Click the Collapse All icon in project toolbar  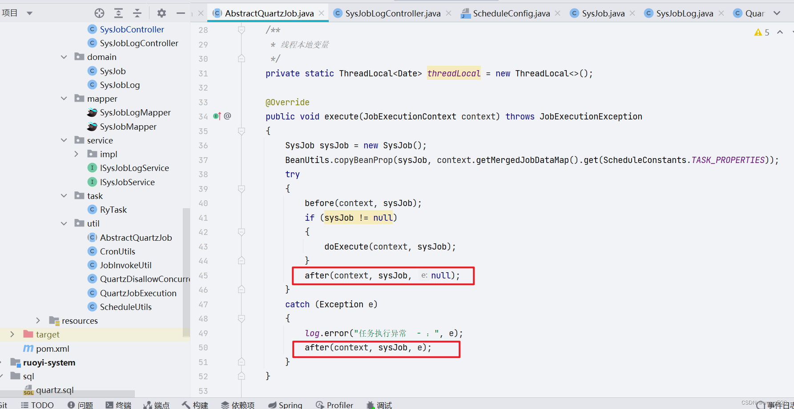click(x=137, y=13)
